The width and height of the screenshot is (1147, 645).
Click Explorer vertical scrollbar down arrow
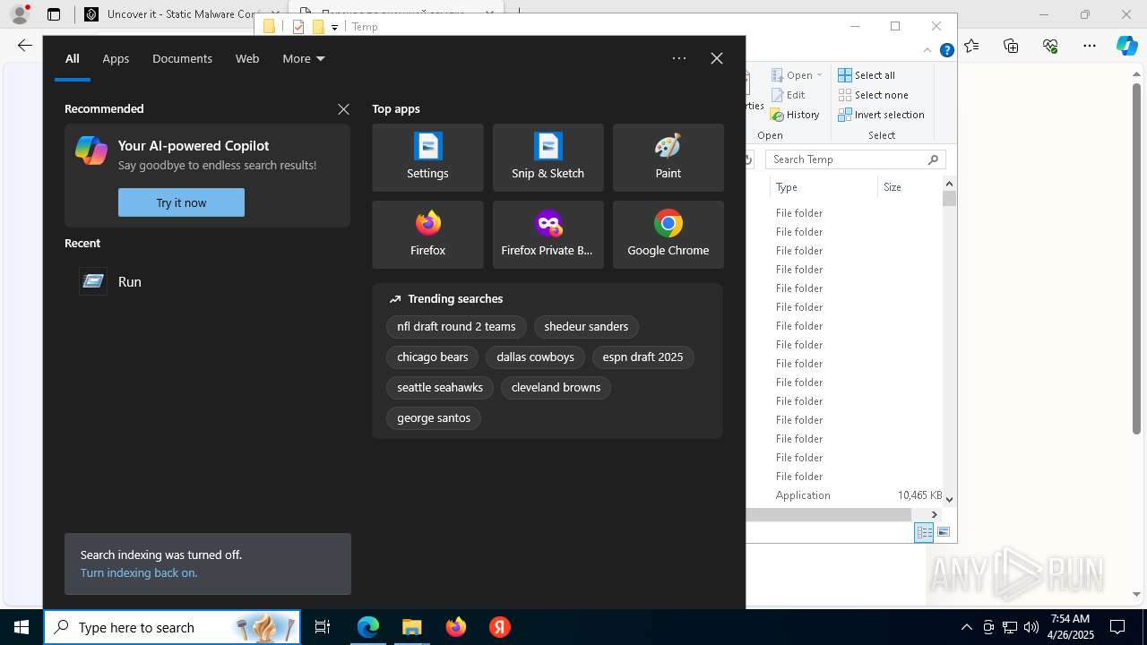point(949,500)
